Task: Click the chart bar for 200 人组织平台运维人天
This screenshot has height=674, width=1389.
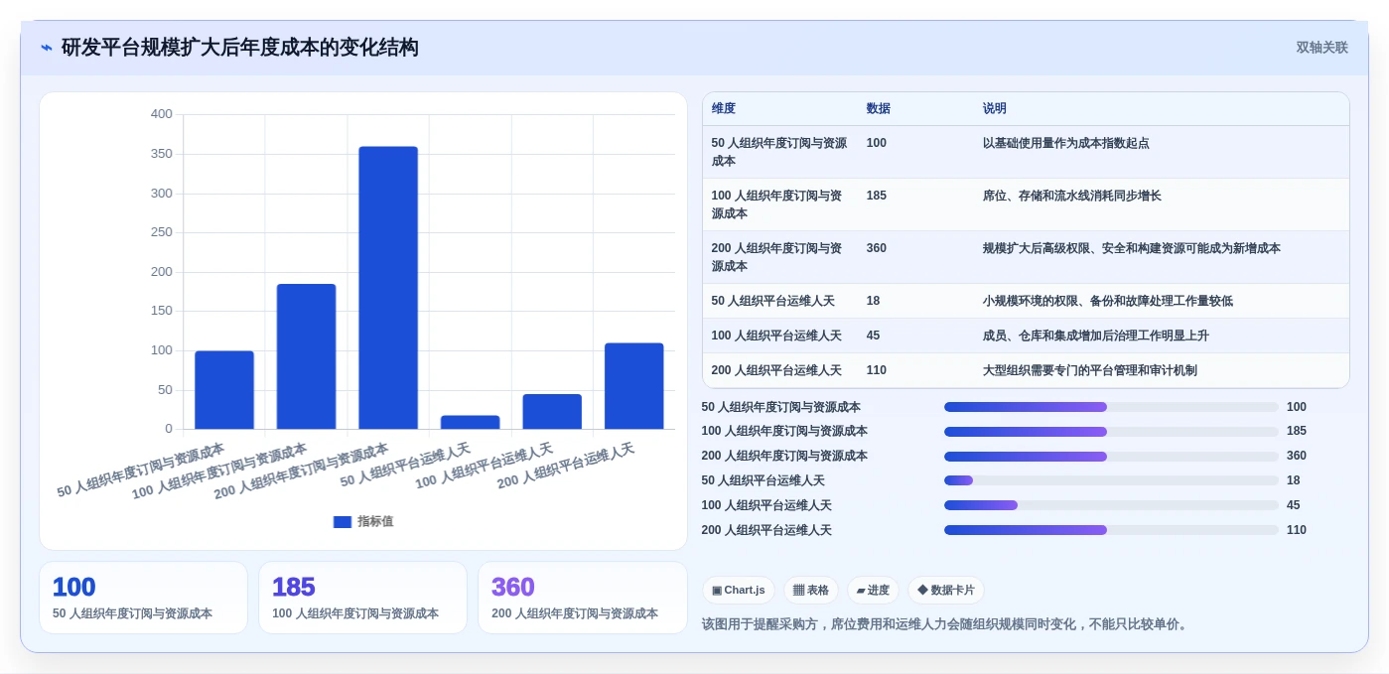Action: (634, 386)
